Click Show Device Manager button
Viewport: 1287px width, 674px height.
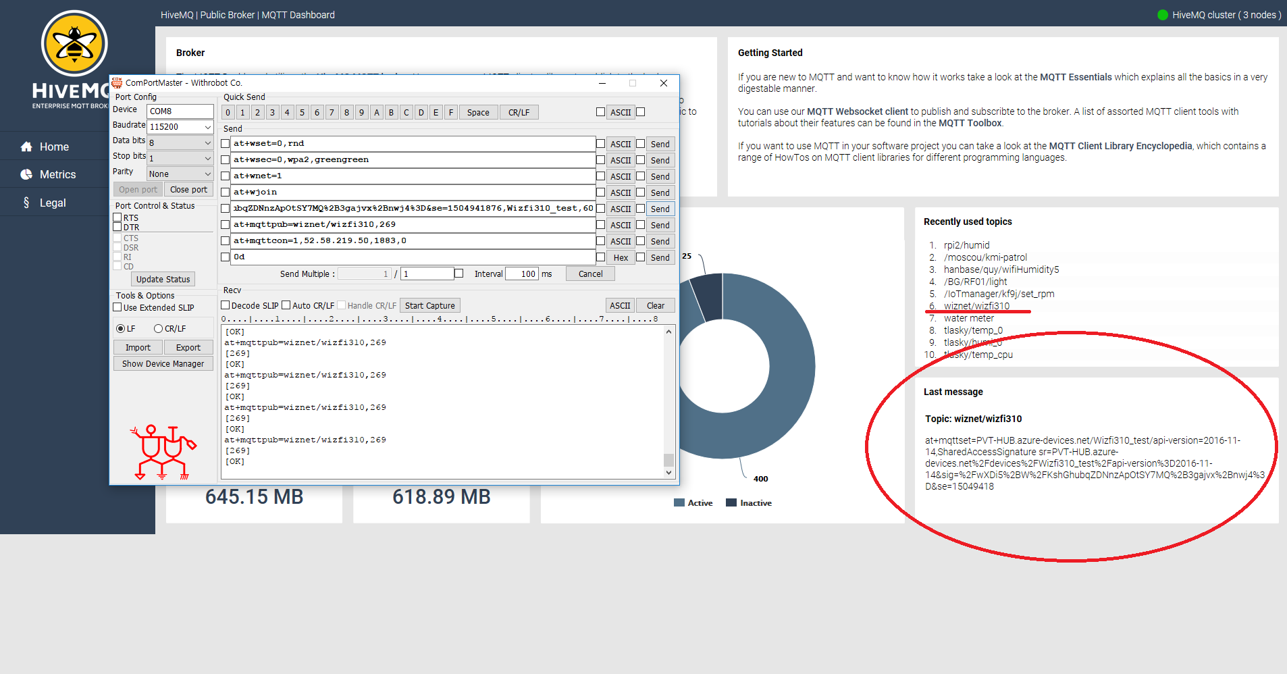pos(163,363)
